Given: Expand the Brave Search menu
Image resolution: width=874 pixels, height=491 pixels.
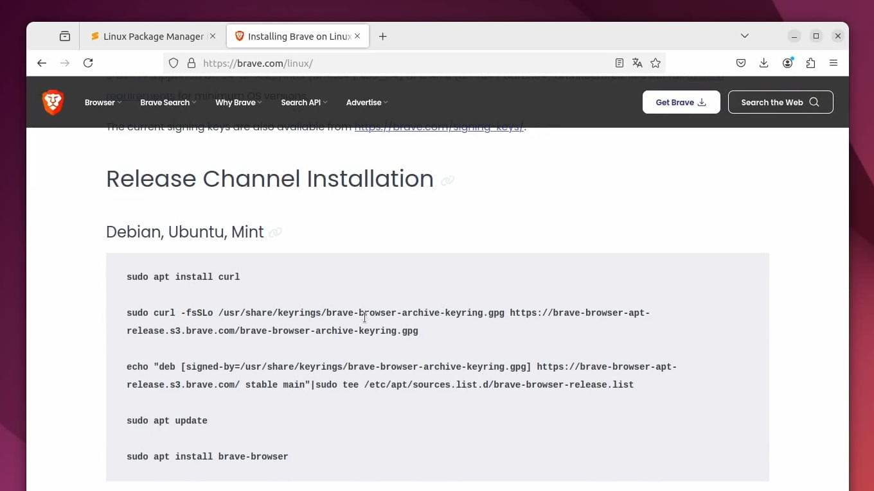Looking at the screenshot, I should 168,103.
